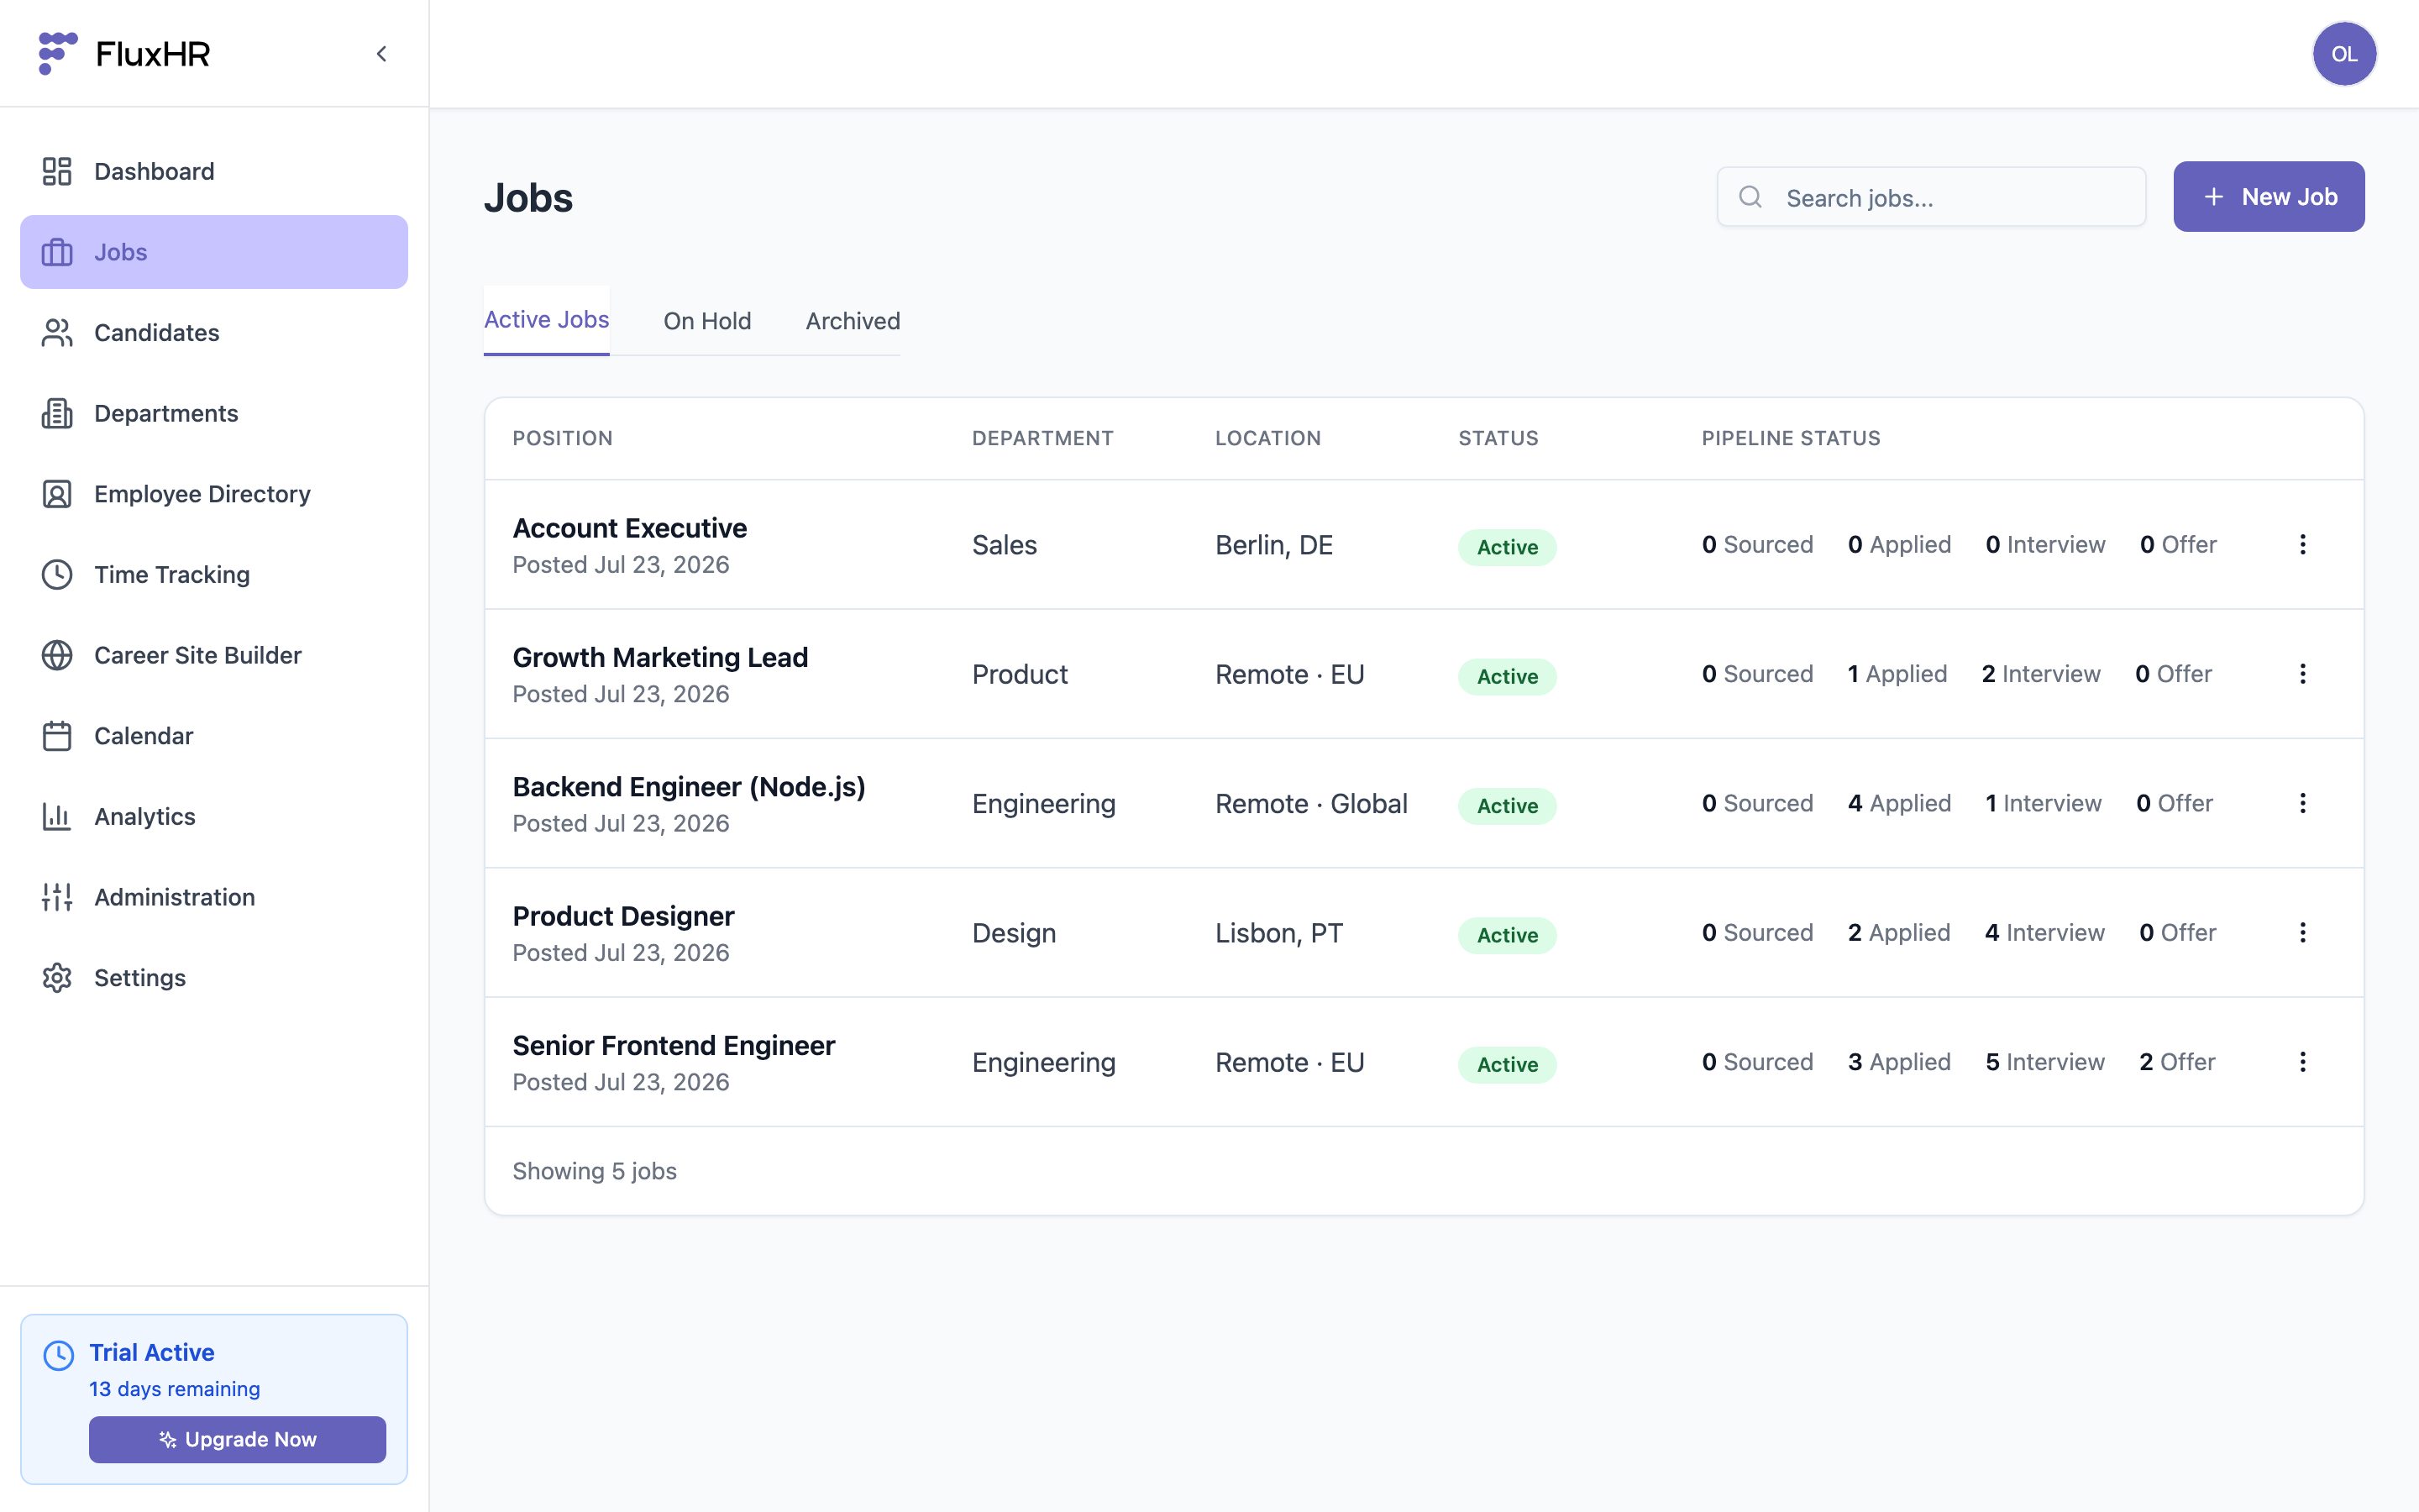2419x1512 pixels.
Task: Open the Analytics bar chart icon
Action: click(57, 816)
